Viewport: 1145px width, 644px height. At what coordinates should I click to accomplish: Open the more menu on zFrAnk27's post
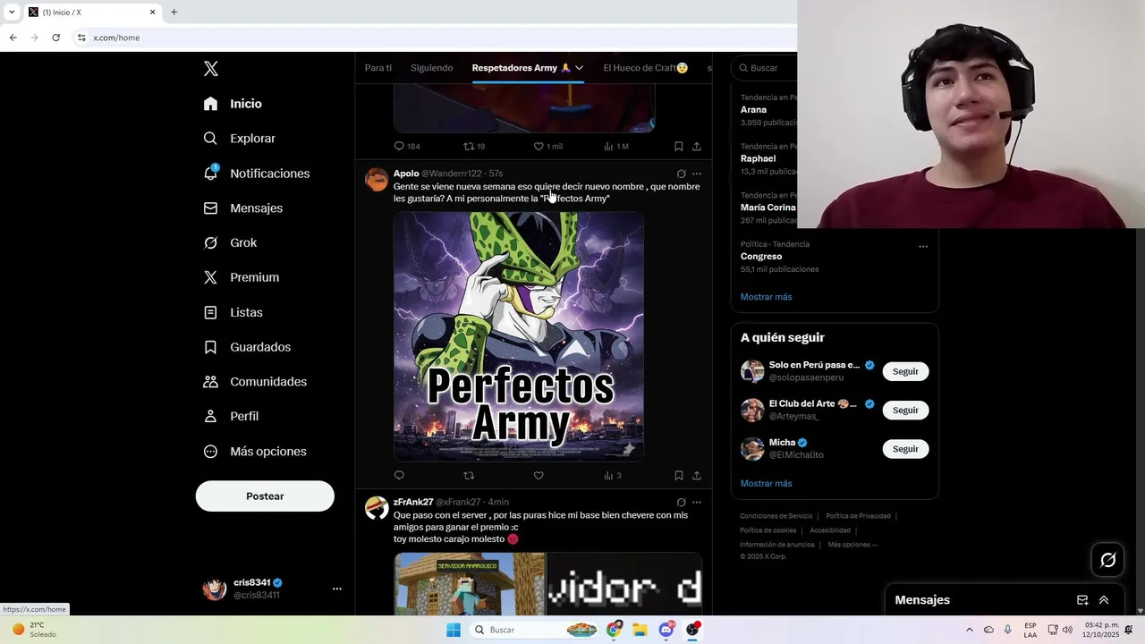click(x=697, y=502)
